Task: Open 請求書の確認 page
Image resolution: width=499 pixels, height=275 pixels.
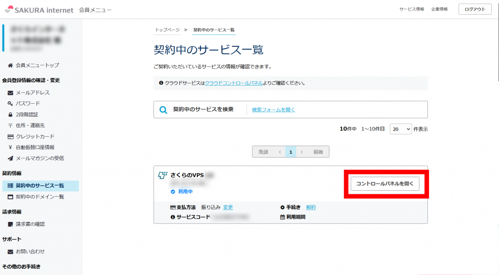Action: pyautogui.click(x=30, y=224)
